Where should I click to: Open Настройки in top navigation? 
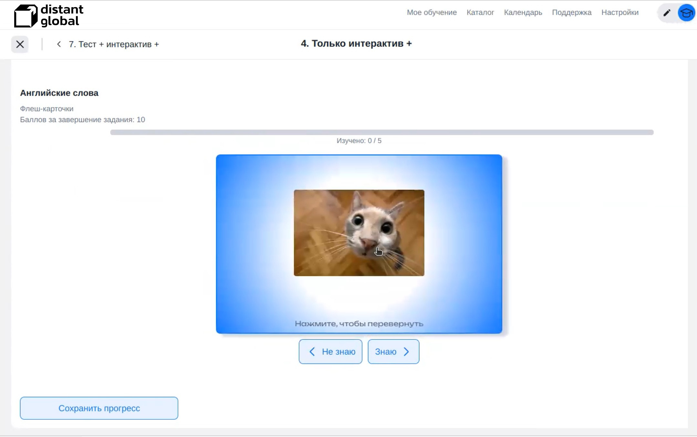pos(620,13)
